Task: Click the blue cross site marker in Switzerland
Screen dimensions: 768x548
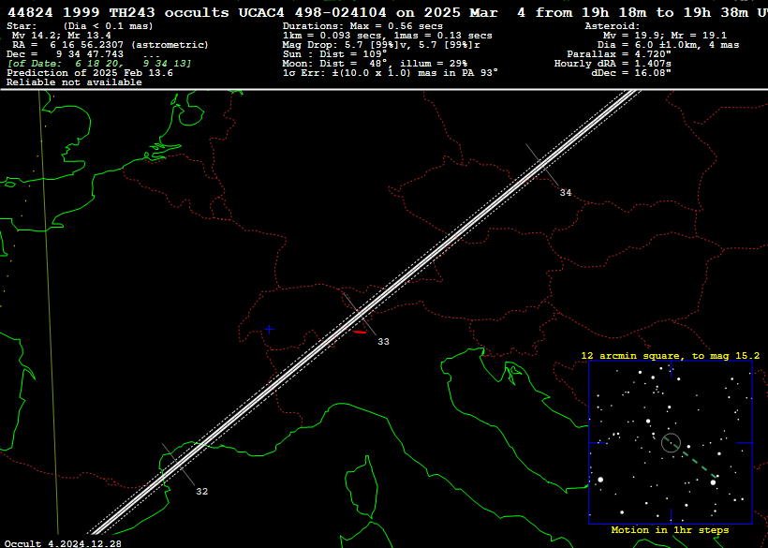Action: (270, 330)
